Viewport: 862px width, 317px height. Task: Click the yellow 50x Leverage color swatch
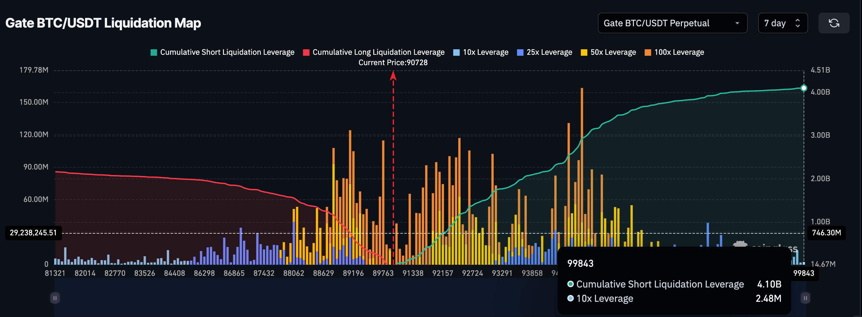[584, 52]
